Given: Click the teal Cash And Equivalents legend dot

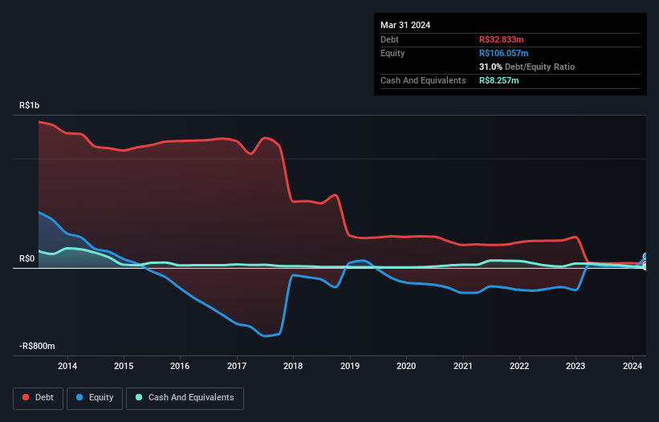Looking at the screenshot, I should point(139,397).
